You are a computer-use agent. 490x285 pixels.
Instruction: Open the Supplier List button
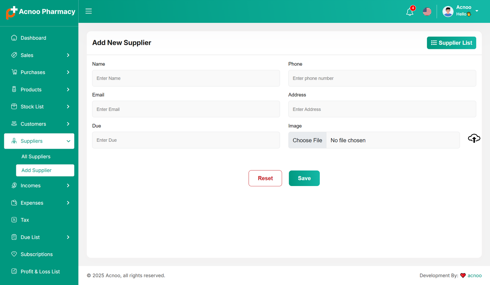click(451, 43)
